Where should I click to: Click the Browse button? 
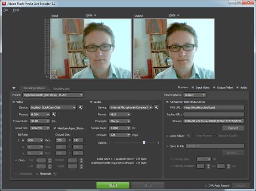tap(233, 153)
